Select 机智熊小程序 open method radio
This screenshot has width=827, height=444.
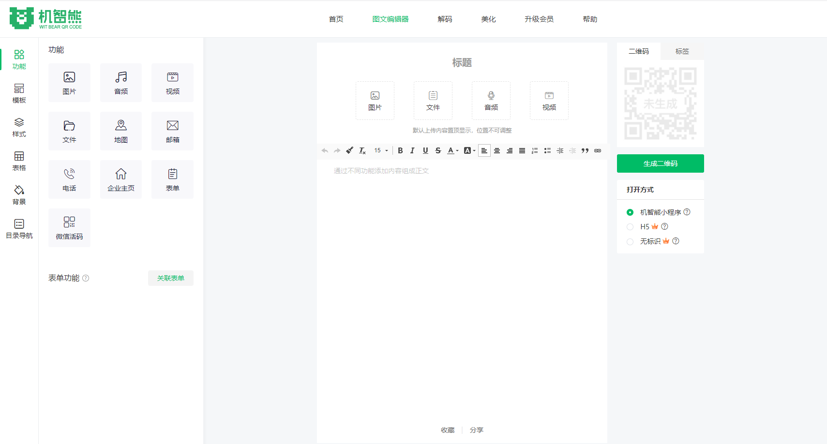(630, 212)
